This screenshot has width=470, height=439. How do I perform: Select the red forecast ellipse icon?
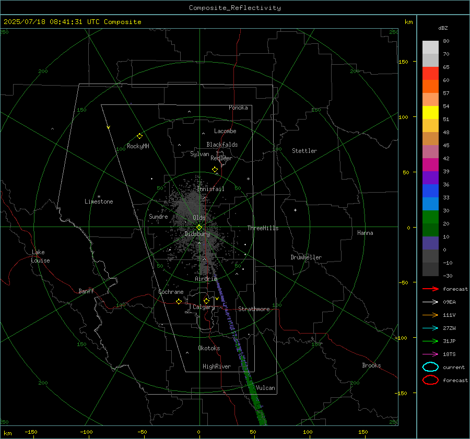click(430, 380)
